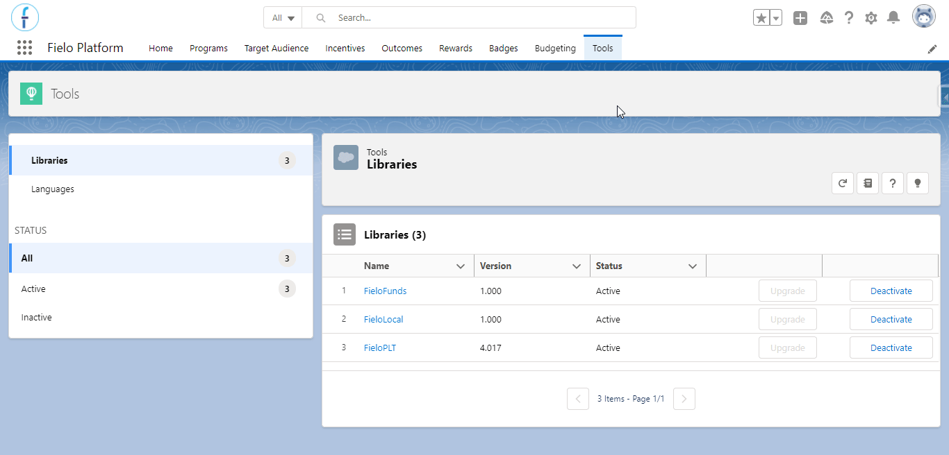The height and width of the screenshot is (455, 949).
Task: Click the pencil edit navigation icon
Action: tap(932, 49)
